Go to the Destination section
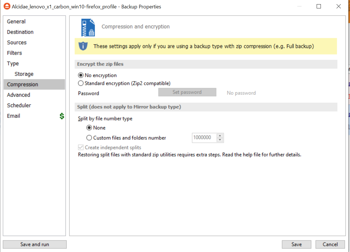Screen dimensions: 350x252 (x=20, y=32)
